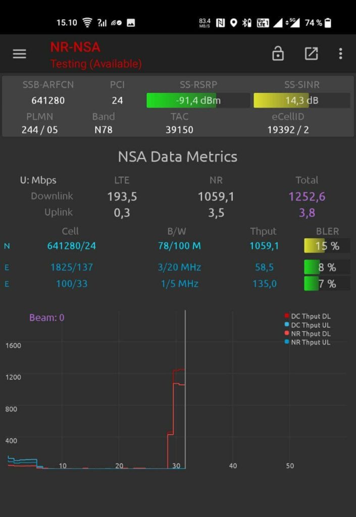This screenshot has height=517, width=356.
Task: Tap the NR-NSA title text
Action: 75,47
